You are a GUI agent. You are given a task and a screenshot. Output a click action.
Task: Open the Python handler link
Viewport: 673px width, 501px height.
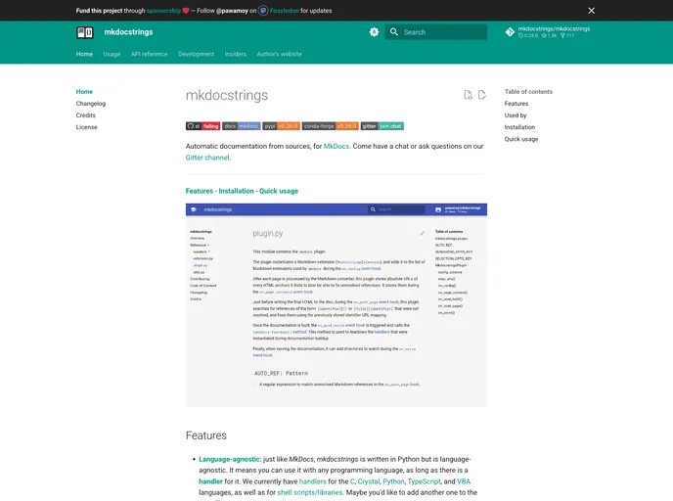pyautogui.click(x=393, y=481)
